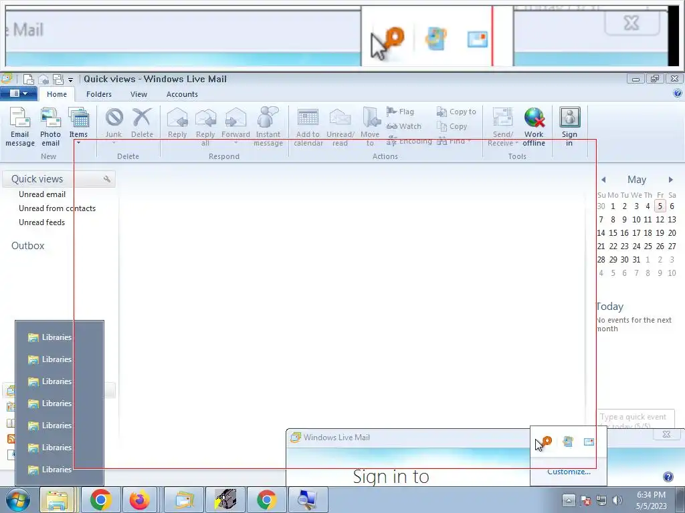Open ribbon Help icon
This screenshot has height=513, width=685.
click(678, 93)
